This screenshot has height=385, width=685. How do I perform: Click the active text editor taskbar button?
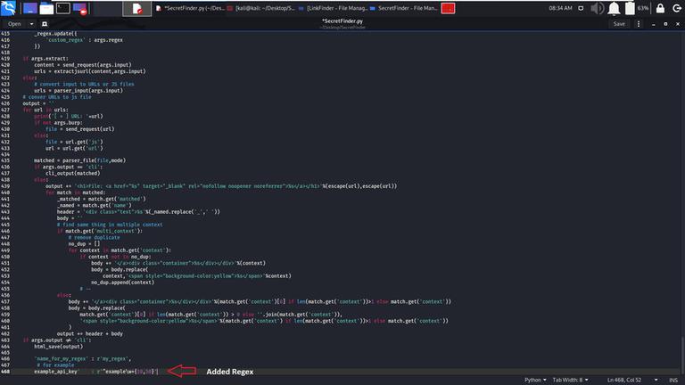pos(137,8)
